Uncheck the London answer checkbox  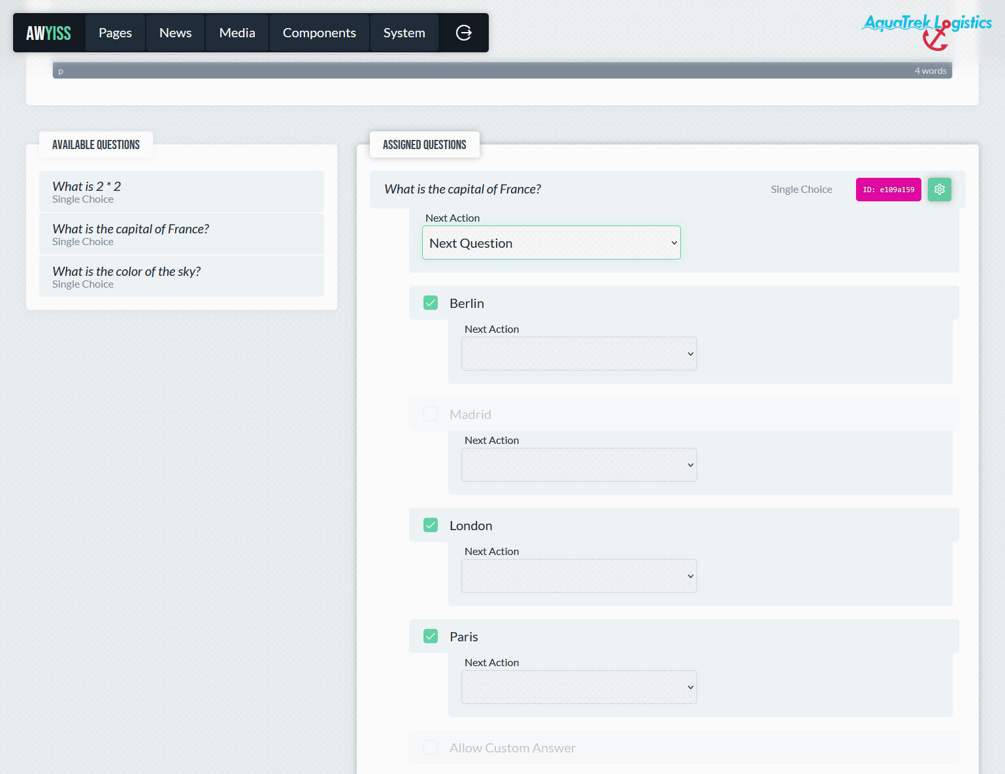[x=431, y=525]
